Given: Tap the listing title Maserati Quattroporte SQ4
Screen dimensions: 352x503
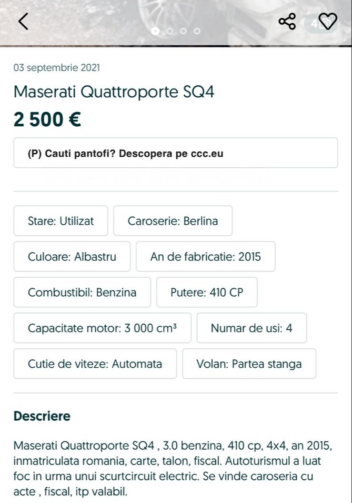Looking at the screenshot, I should point(114,91).
